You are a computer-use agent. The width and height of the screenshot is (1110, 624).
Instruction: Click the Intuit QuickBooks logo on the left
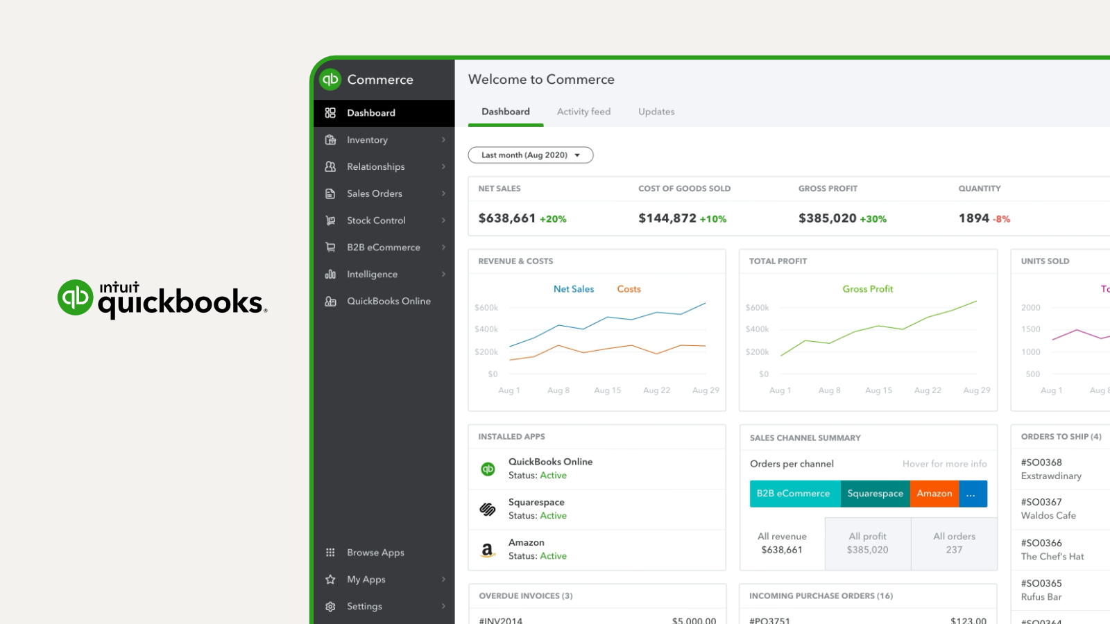pos(162,299)
